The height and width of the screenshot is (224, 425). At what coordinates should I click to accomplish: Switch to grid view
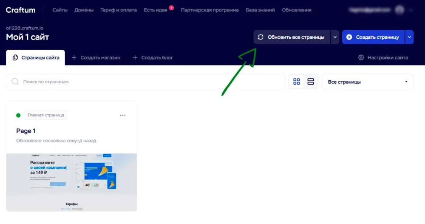(297, 81)
